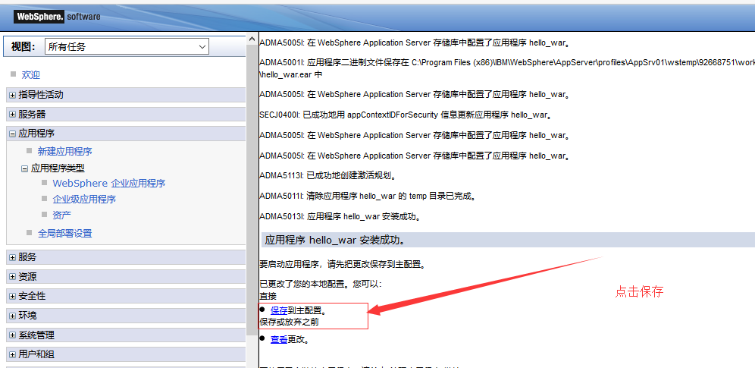The width and height of the screenshot is (755, 368).
Task: Click 查看 link to review changes
Action: tap(279, 339)
